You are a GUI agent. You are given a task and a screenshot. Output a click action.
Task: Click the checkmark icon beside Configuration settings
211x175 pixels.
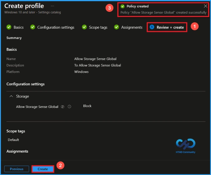[x=32, y=27]
